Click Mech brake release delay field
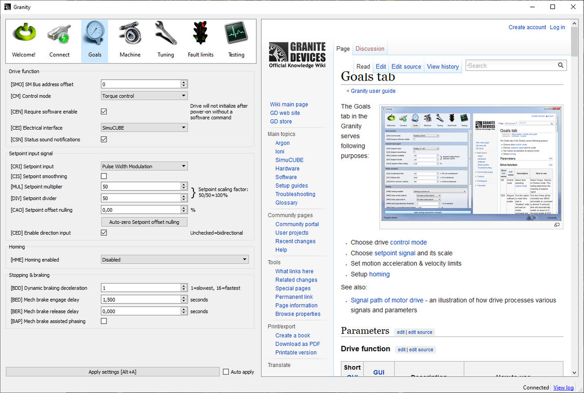This screenshot has height=393, width=584. pyautogui.click(x=141, y=311)
